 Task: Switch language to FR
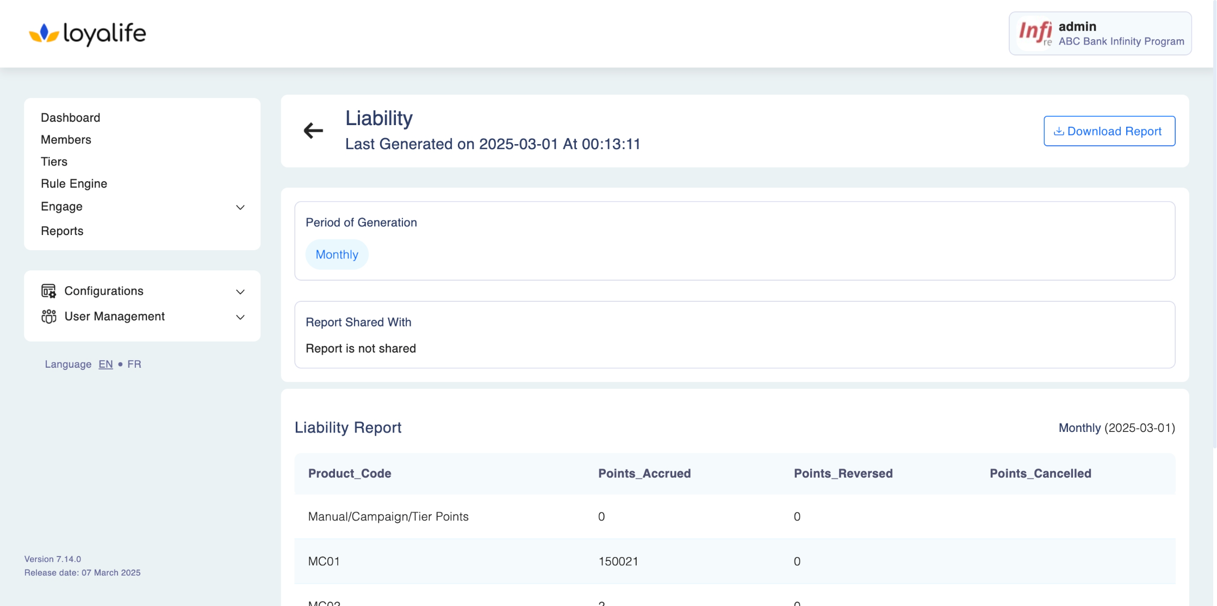coord(134,364)
